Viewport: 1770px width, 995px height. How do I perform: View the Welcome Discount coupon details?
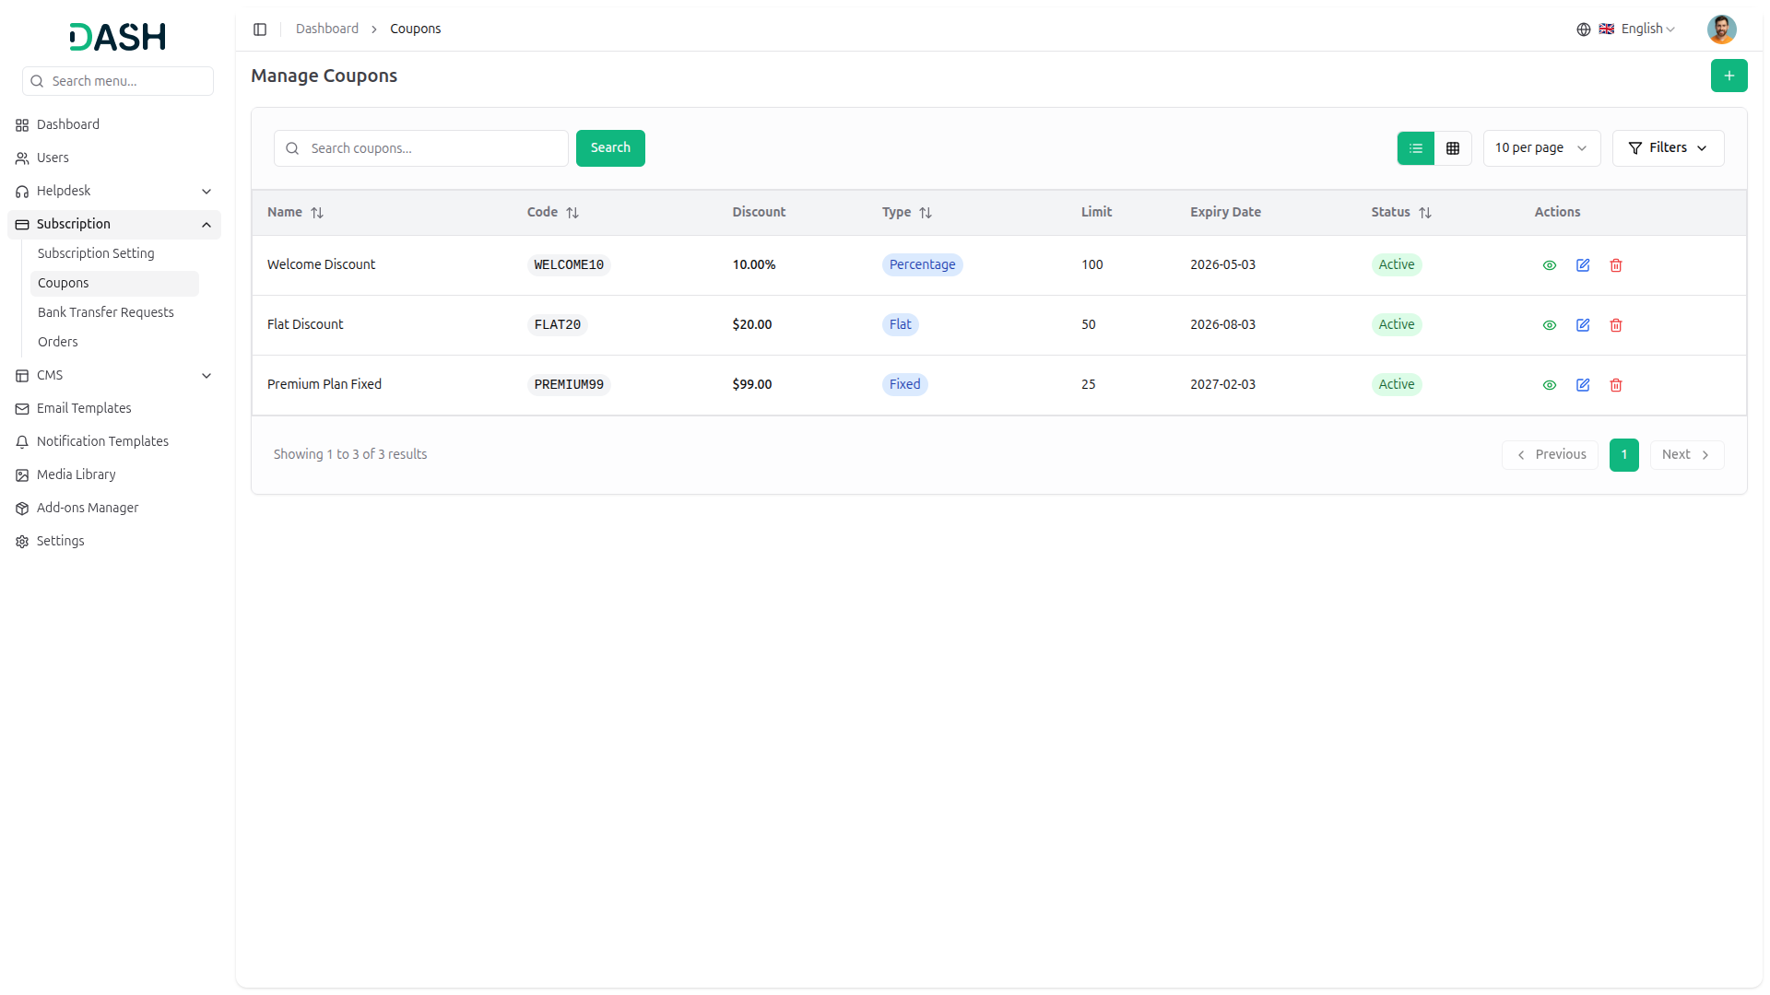pyautogui.click(x=1550, y=265)
